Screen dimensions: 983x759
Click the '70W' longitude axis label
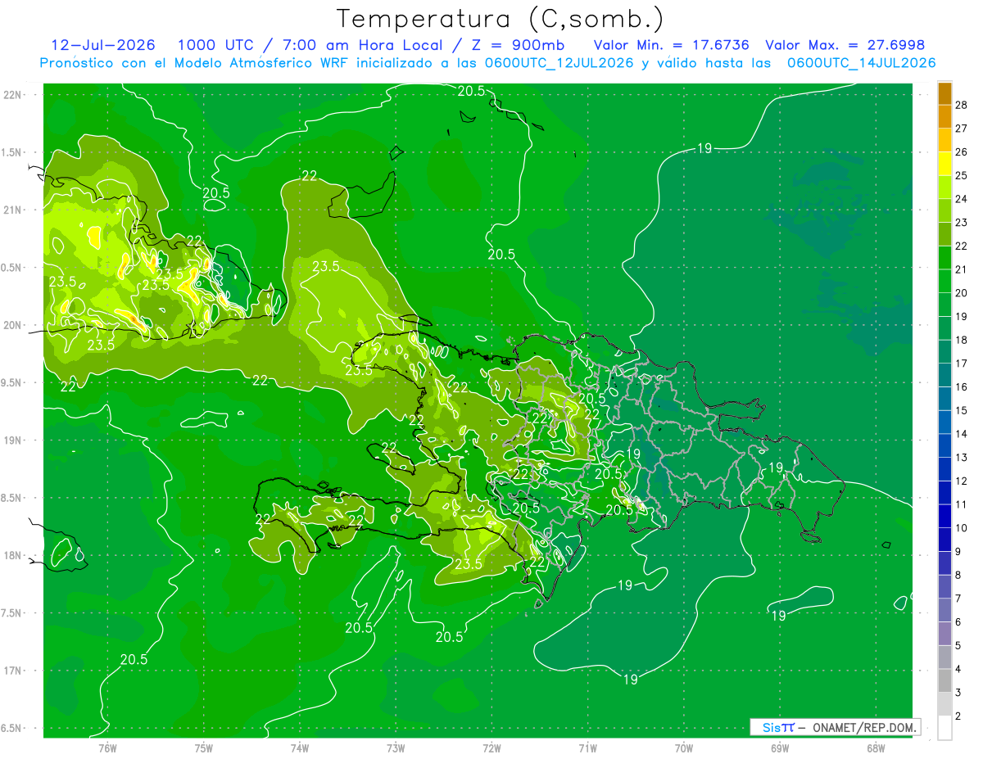(684, 748)
